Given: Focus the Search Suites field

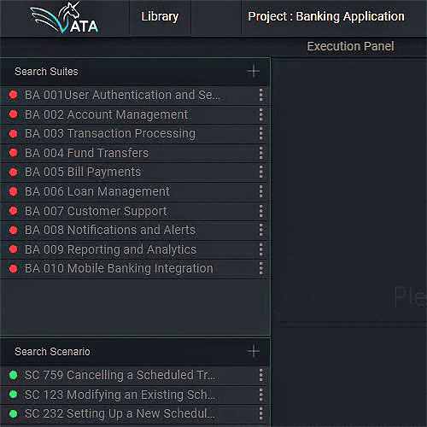Looking at the screenshot, I should pyautogui.click(x=122, y=72).
